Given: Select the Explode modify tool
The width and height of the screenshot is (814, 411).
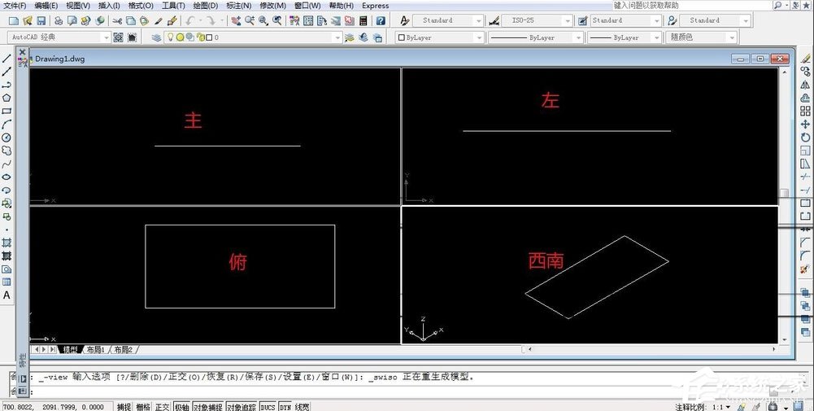Looking at the screenshot, I should (805, 269).
